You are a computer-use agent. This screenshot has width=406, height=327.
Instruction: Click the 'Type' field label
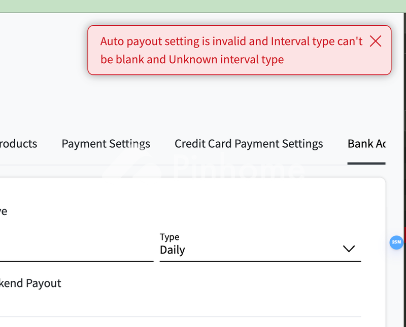coord(170,237)
